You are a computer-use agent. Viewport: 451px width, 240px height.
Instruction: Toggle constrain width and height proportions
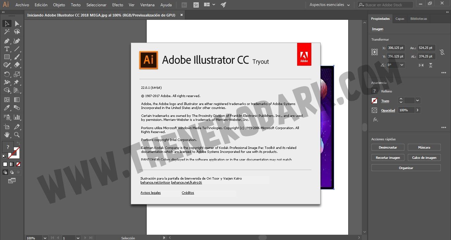tap(442, 52)
